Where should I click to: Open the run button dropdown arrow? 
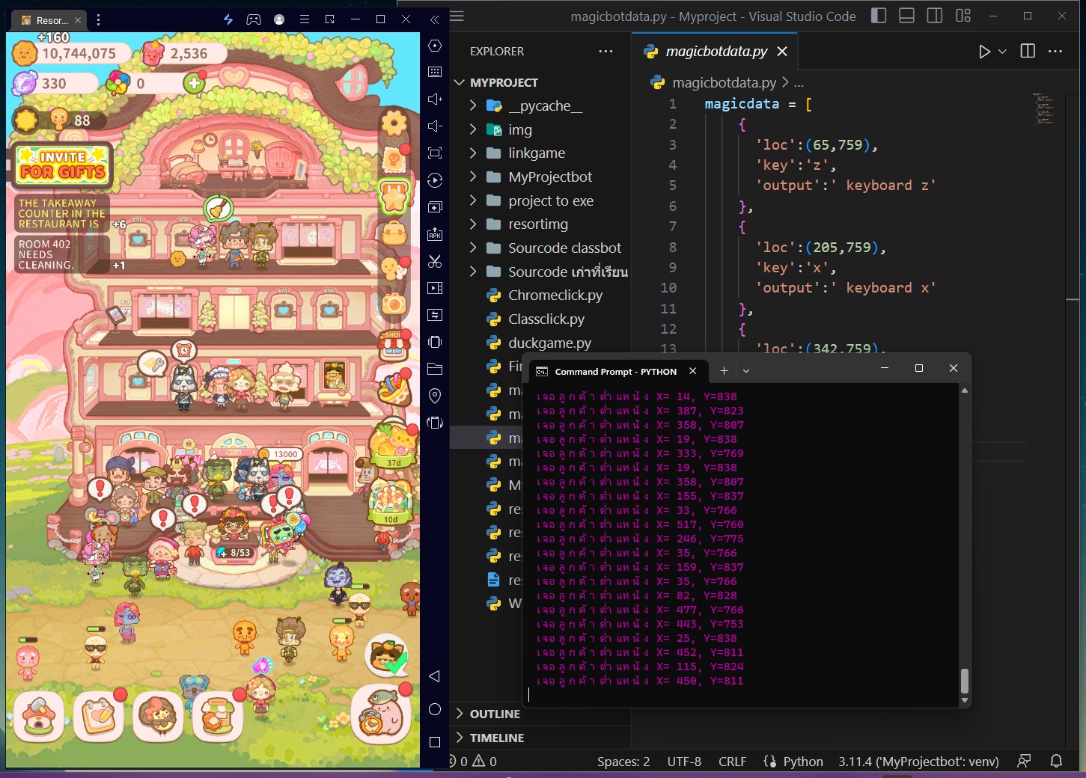point(1003,52)
